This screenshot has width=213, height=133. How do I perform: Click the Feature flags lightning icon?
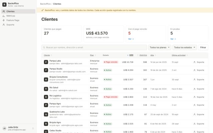point(4,20)
